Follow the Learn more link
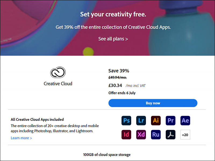This screenshot has width=215, height=161. [x=21, y=138]
